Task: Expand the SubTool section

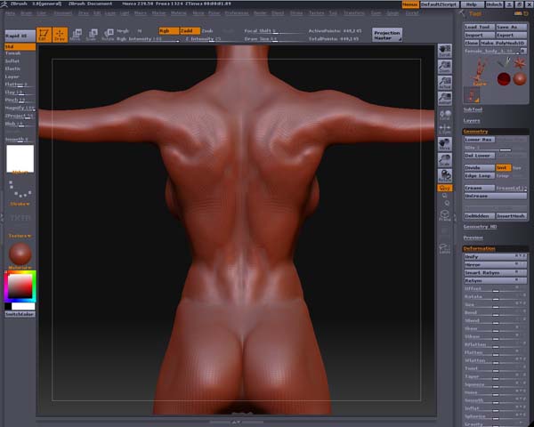Action: tap(473, 109)
